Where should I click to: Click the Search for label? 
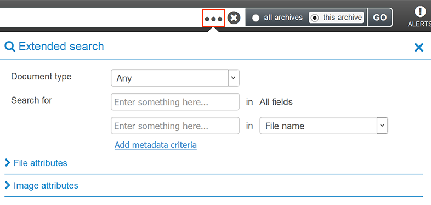31,100
